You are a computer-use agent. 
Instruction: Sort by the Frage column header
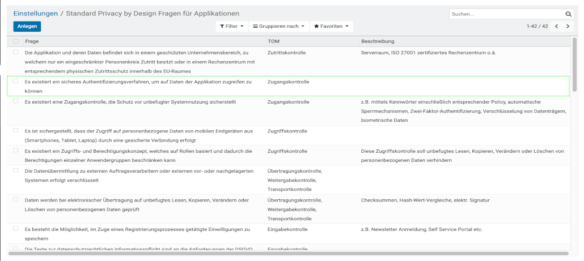tap(32, 41)
